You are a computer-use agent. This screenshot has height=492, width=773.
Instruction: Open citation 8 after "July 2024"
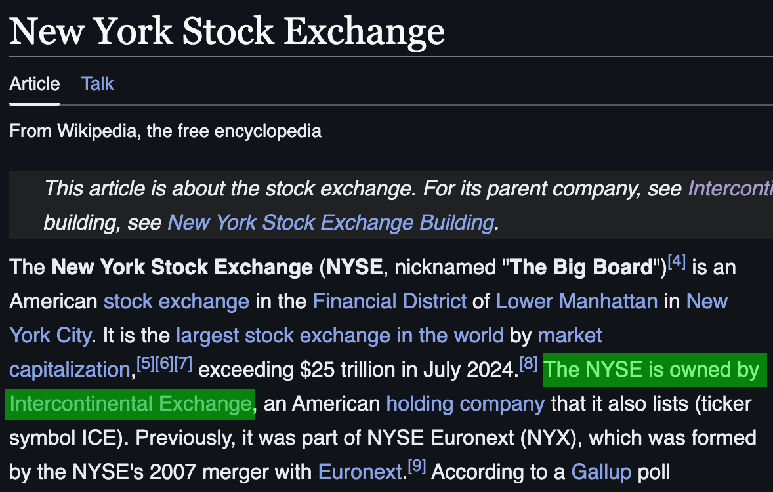click(x=528, y=364)
